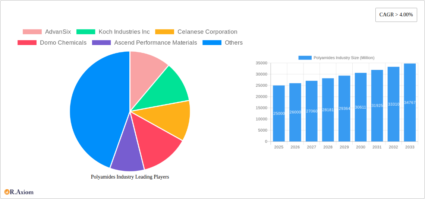Click the 2031 bar showing 31925
This screenshot has height=199, width=425.
(377, 106)
